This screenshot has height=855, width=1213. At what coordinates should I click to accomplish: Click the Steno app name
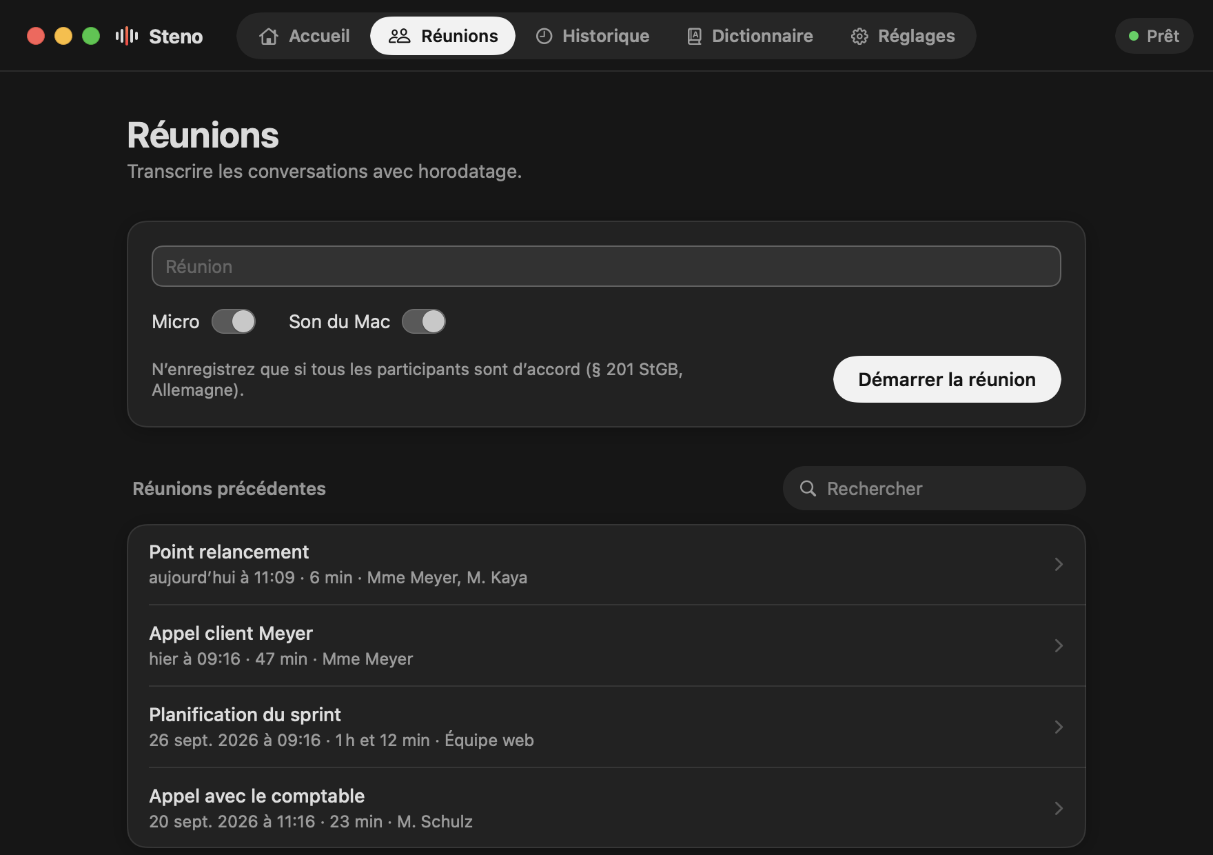point(176,36)
